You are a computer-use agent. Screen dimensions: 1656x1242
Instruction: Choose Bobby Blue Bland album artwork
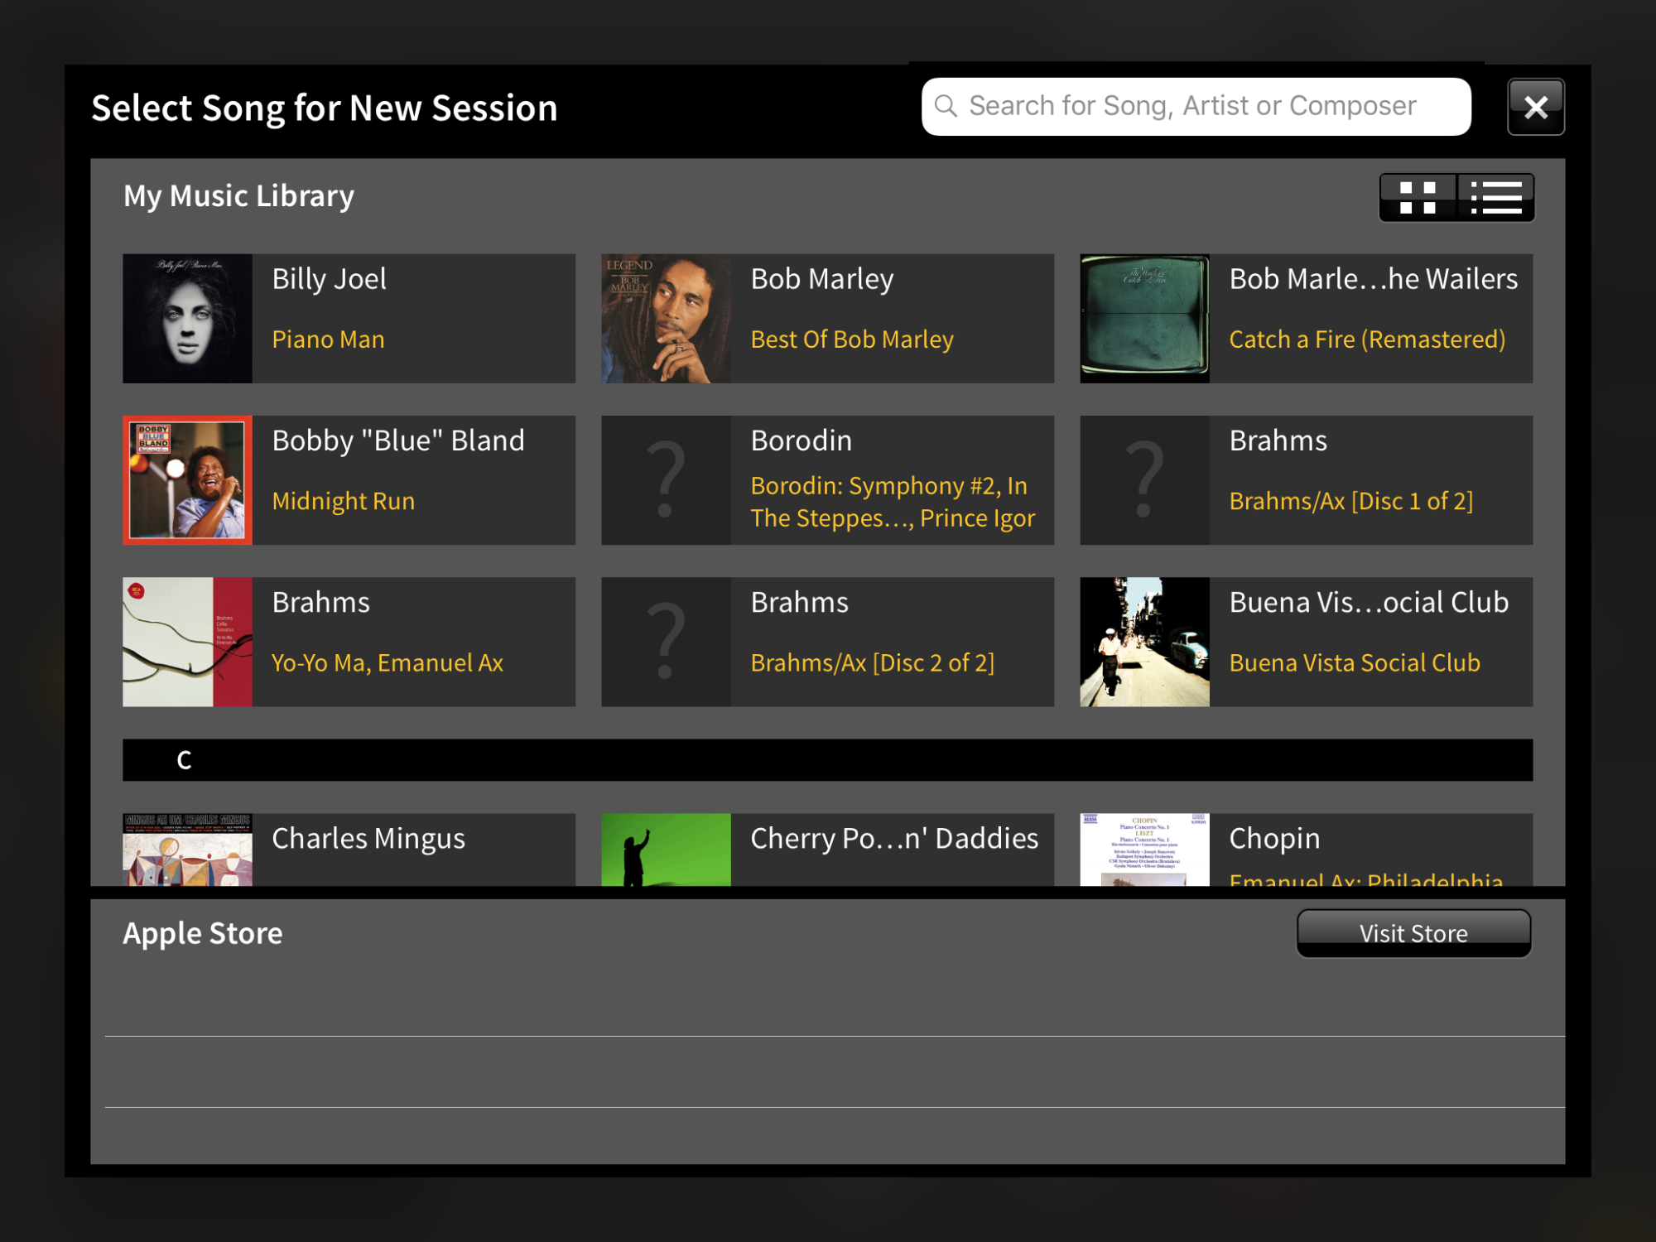pos(187,480)
